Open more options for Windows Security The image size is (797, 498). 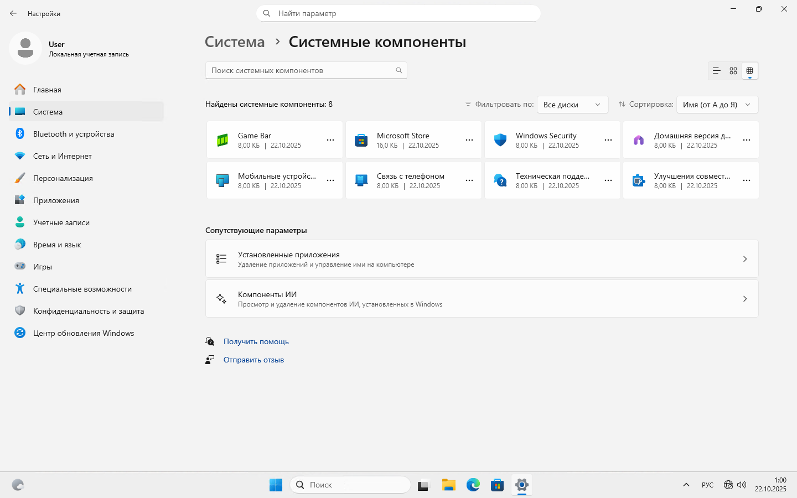pyautogui.click(x=608, y=140)
